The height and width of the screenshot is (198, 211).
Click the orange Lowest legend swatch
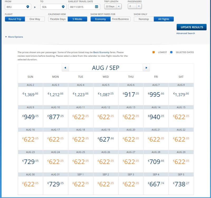(x=154, y=52)
